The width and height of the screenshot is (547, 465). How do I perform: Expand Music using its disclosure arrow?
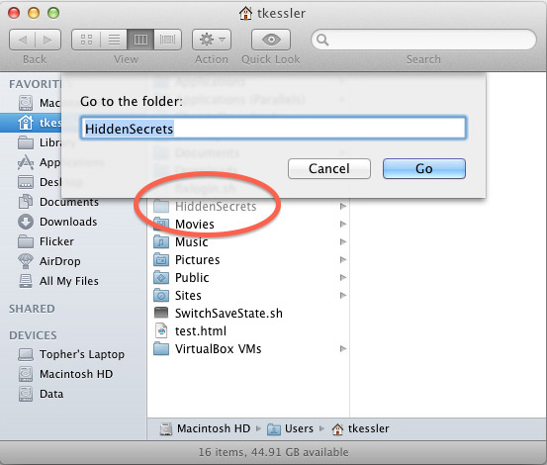tap(343, 241)
